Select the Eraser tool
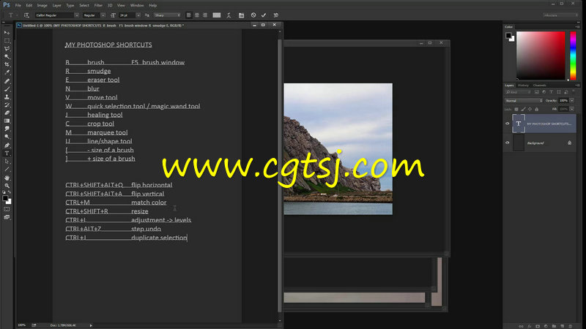Image resolution: width=586 pixels, height=329 pixels. (x=7, y=113)
